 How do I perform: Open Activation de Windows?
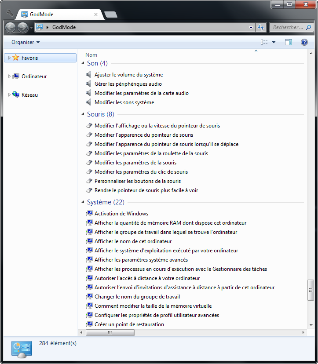(121, 214)
